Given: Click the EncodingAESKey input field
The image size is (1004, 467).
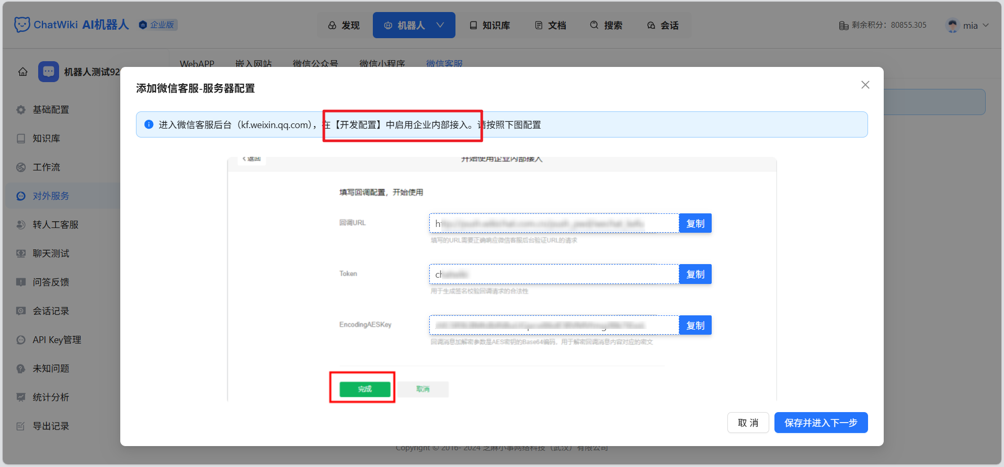Looking at the screenshot, I should [x=554, y=325].
